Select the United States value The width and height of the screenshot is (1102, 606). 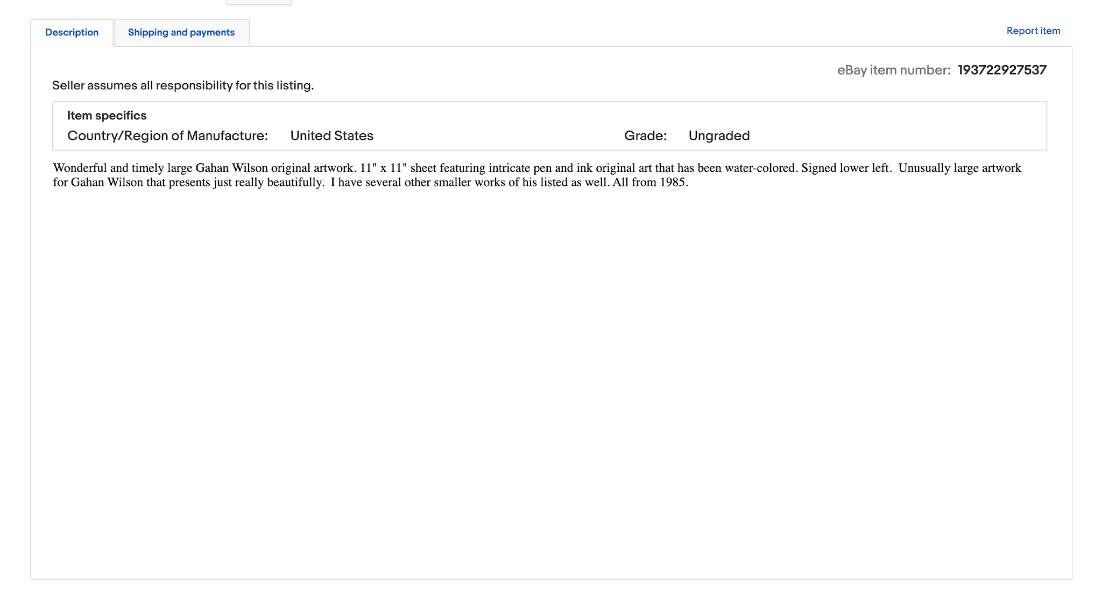332,136
